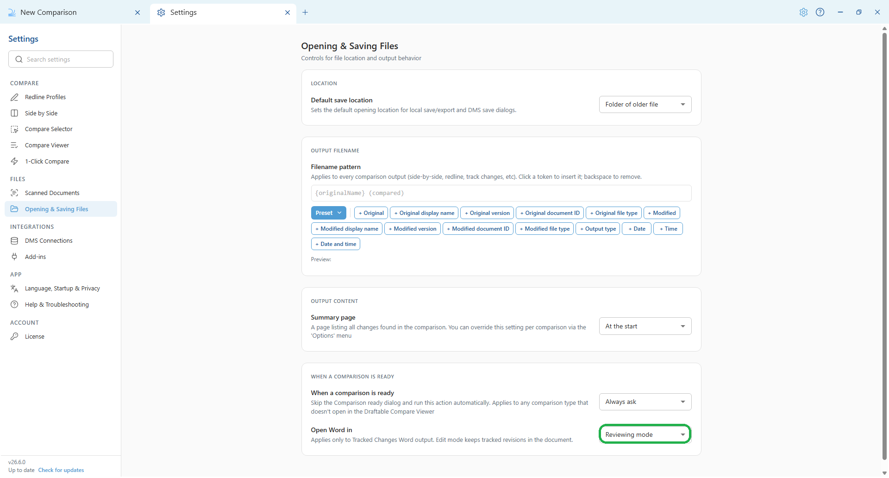Click the Compare Selector icon
The height and width of the screenshot is (478, 889).
14,129
